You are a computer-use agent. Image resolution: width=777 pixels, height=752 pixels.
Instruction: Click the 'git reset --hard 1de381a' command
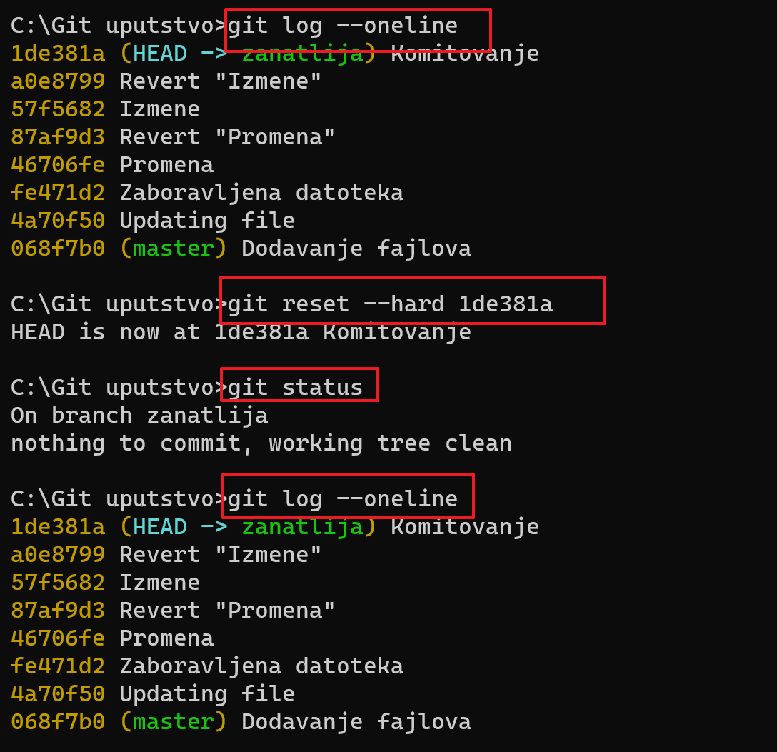pos(390,304)
